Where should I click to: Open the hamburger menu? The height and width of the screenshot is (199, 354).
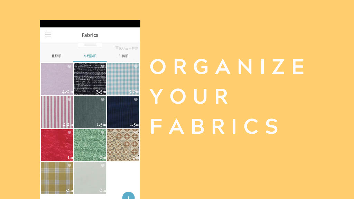48,35
